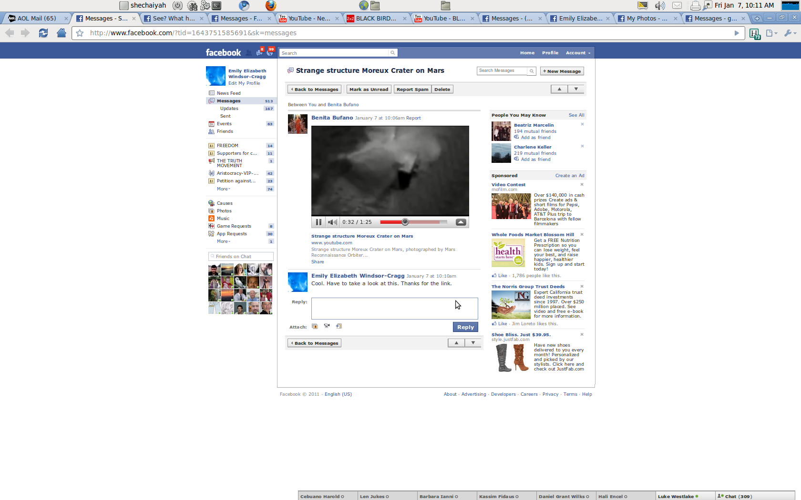Viewport: 801px width, 500px height.
Task: Go to next message with top down arrow
Action: point(576,89)
